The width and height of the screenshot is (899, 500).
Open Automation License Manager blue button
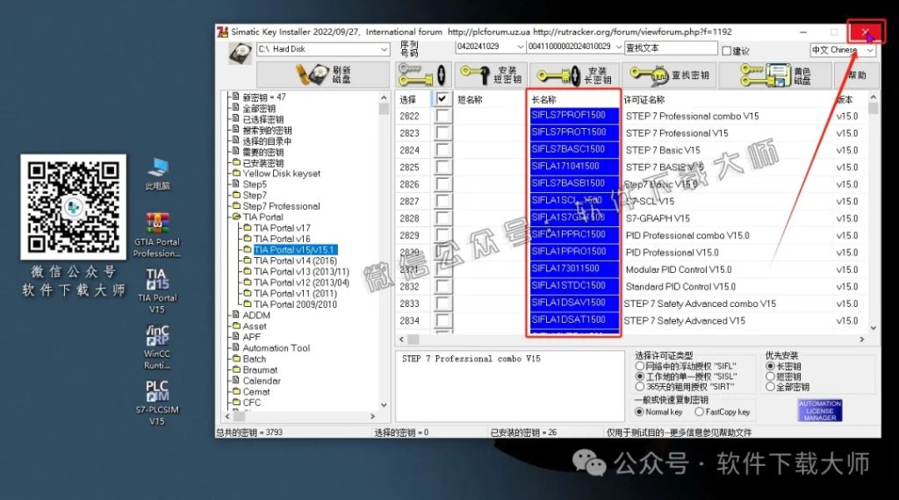coord(820,411)
